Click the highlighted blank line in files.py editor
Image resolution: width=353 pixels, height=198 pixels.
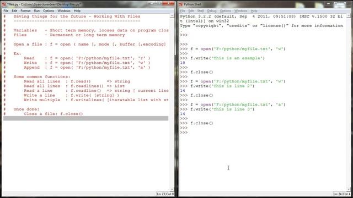[x=85, y=118]
